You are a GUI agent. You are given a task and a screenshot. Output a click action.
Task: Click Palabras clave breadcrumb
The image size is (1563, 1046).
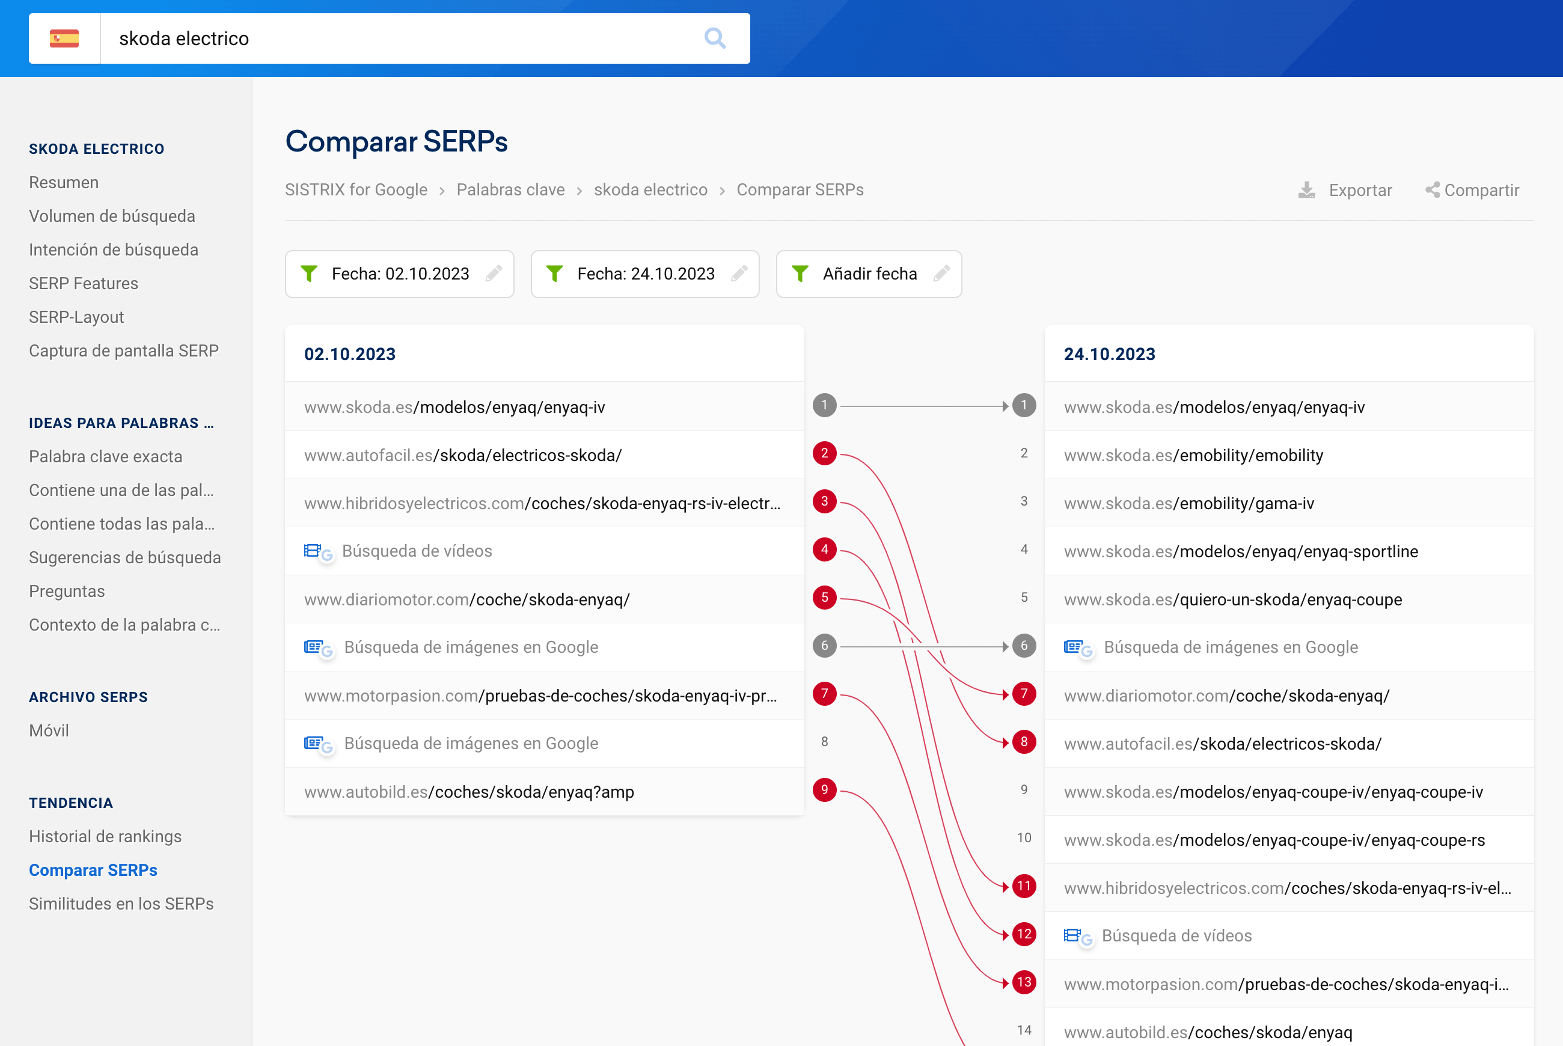(x=511, y=190)
